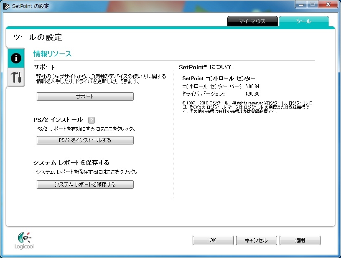Close the SetPoint settings window

(328, 5)
